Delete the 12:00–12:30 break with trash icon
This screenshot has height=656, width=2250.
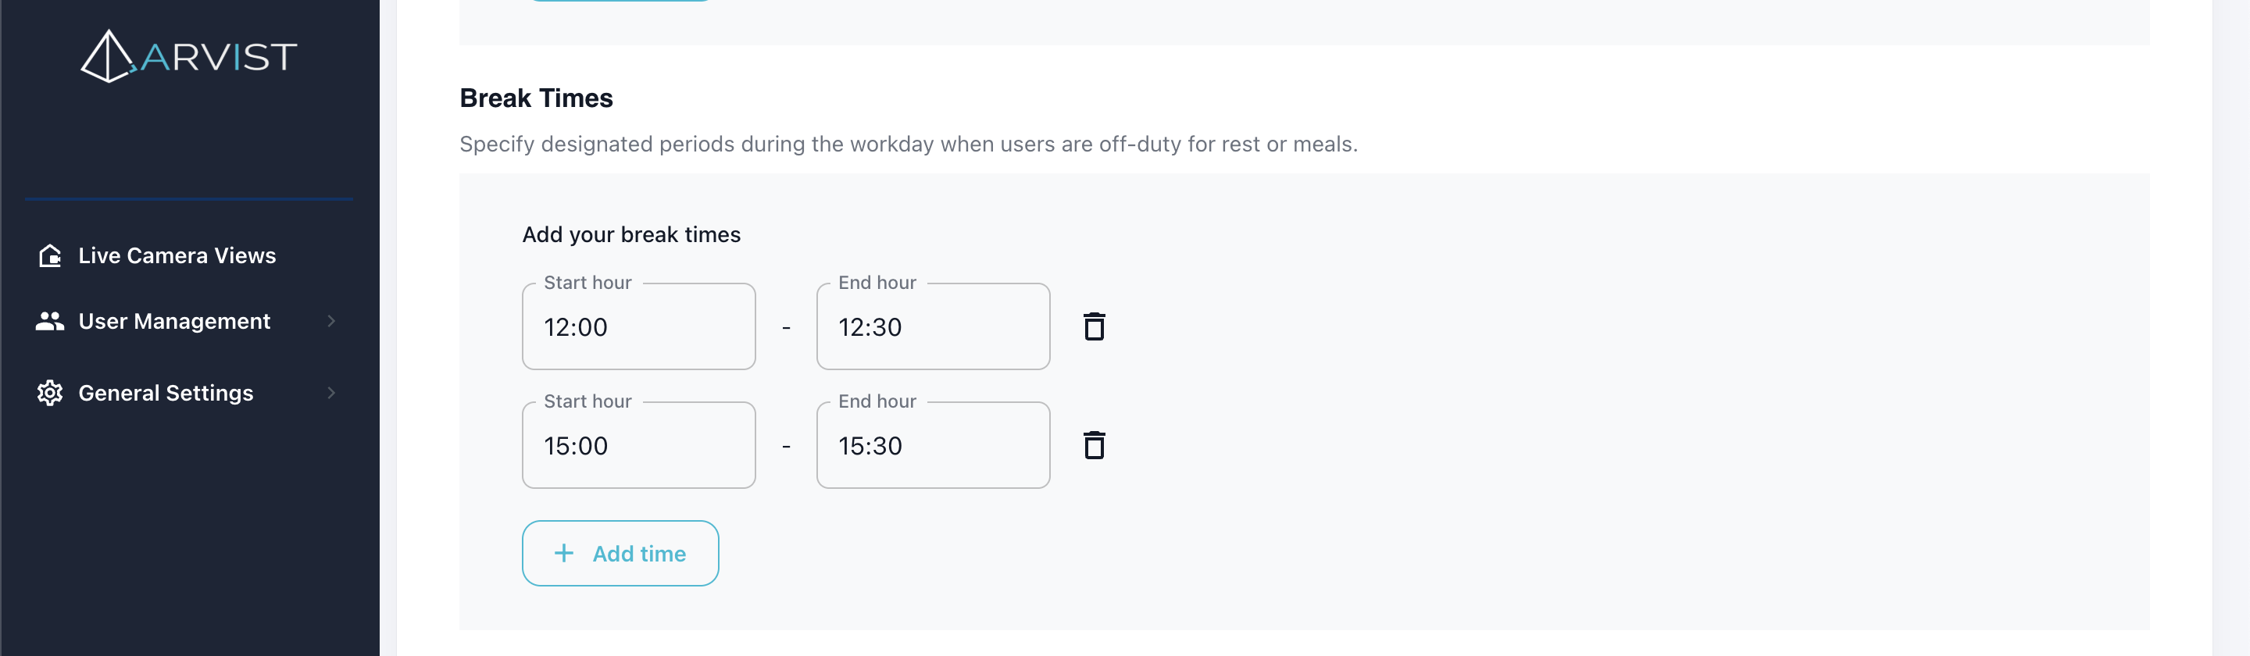click(x=1094, y=326)
